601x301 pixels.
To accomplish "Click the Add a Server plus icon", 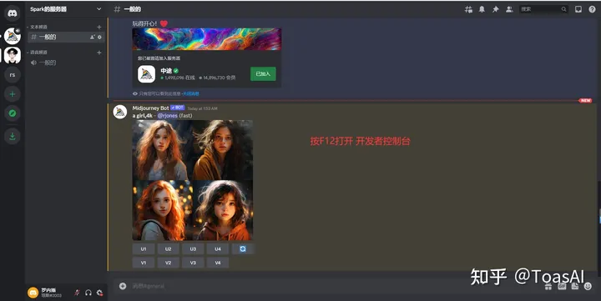I will 13,94.
